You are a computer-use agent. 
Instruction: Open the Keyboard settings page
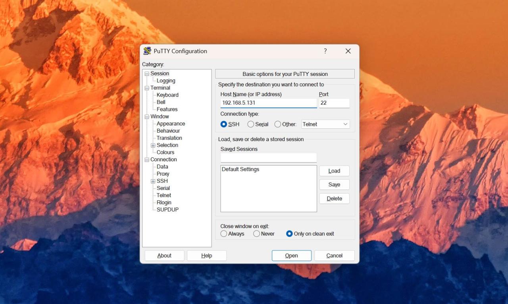(167, 95)
